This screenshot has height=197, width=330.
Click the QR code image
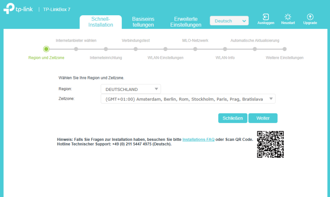(270, 144)
